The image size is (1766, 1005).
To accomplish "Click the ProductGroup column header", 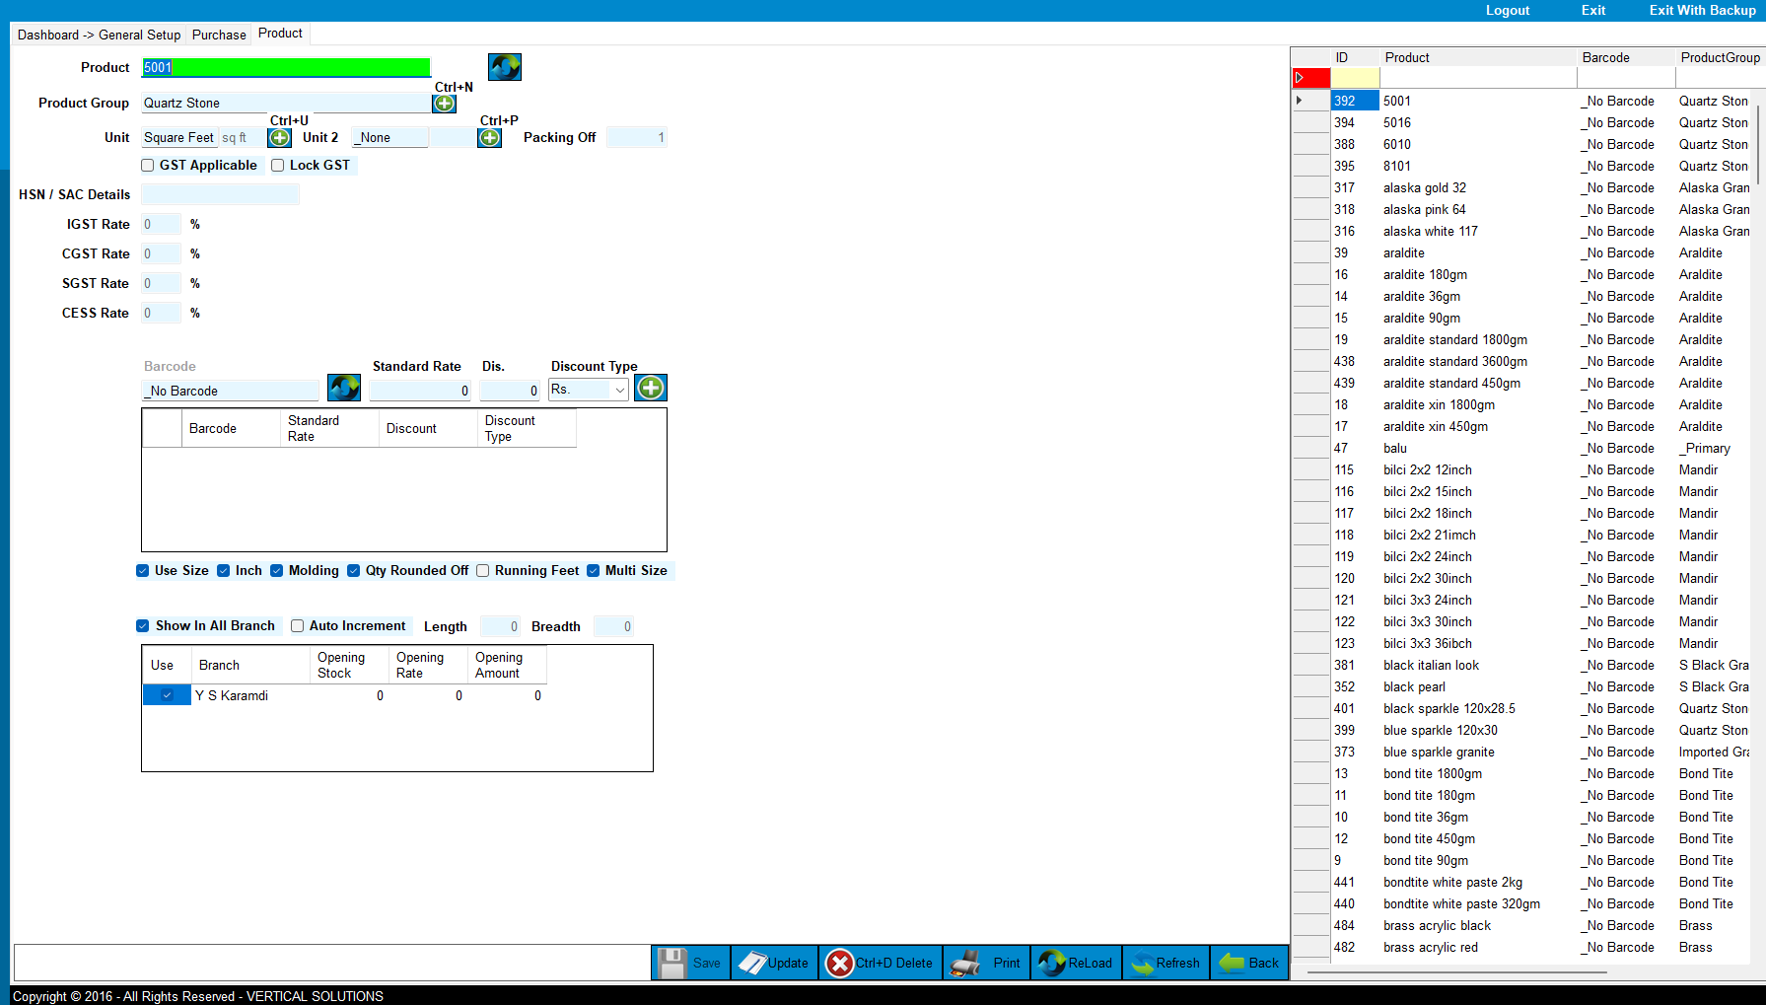I will (1720, 57).
